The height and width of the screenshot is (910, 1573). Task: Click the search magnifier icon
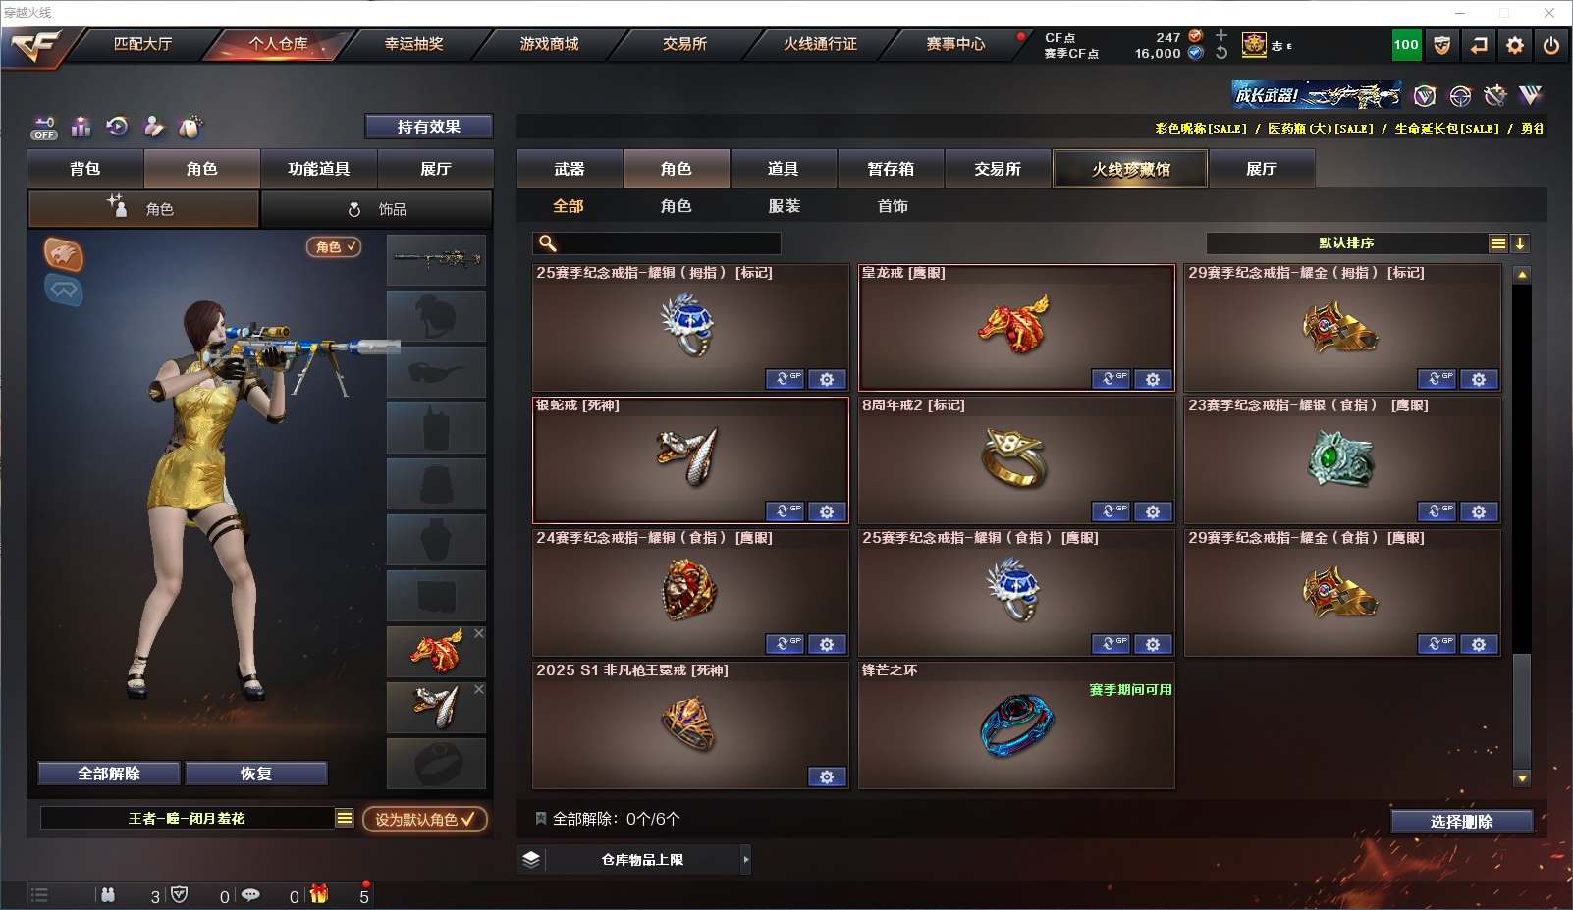point(548,243)
